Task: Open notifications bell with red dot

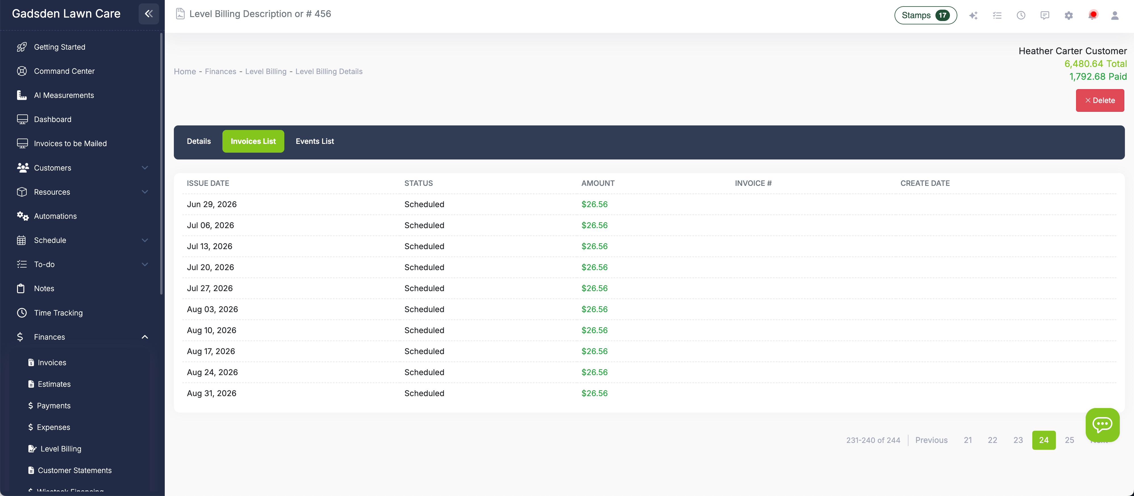Action: tap(1092, 15)
